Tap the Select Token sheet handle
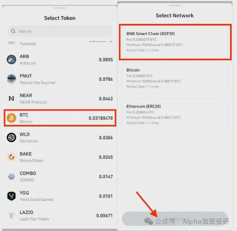The width and height of the screenshot is (237, 231). [59, 8]
